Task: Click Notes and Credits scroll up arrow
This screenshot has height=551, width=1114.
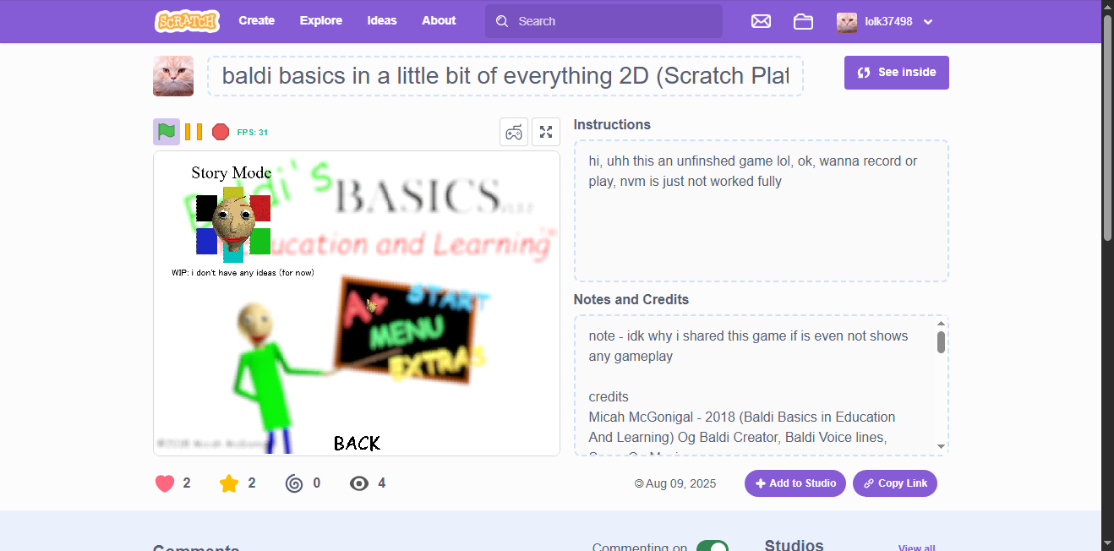Action: point(942,324)
